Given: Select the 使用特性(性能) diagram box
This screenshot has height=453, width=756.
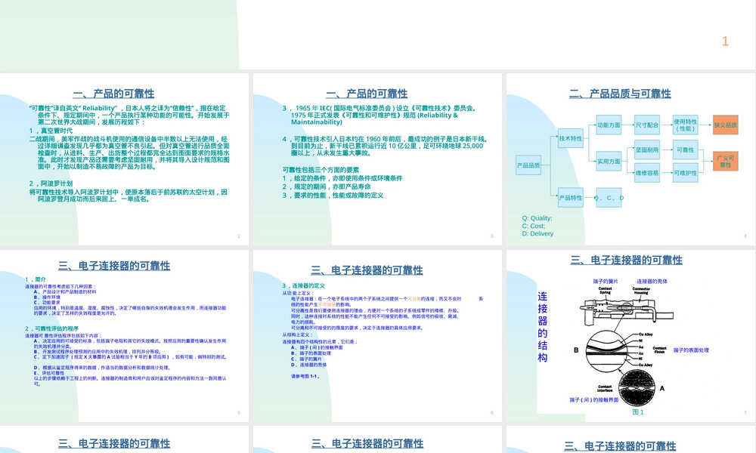Looking at the screenshot, I should click(x=685, y=125).
